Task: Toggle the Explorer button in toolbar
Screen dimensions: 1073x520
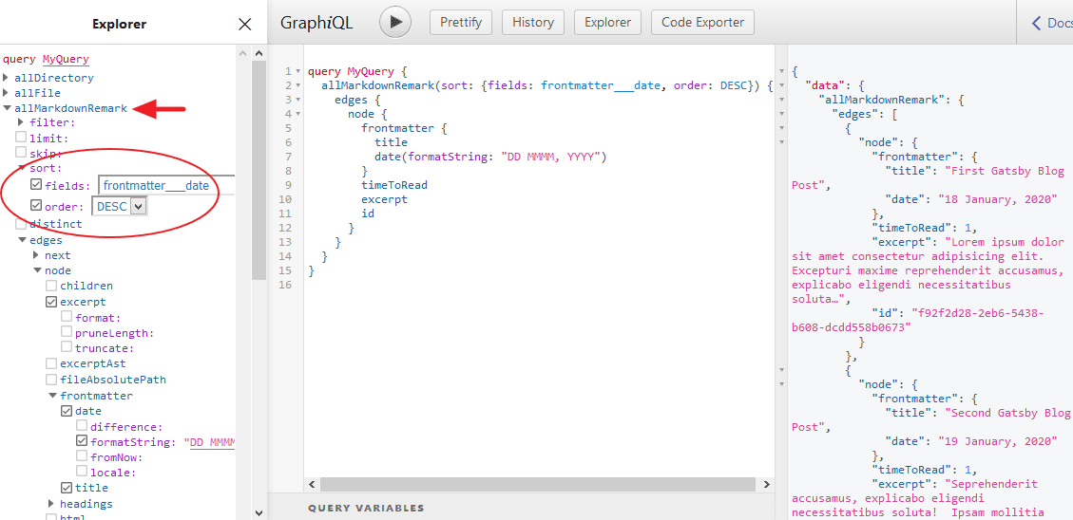Action: 607,23
